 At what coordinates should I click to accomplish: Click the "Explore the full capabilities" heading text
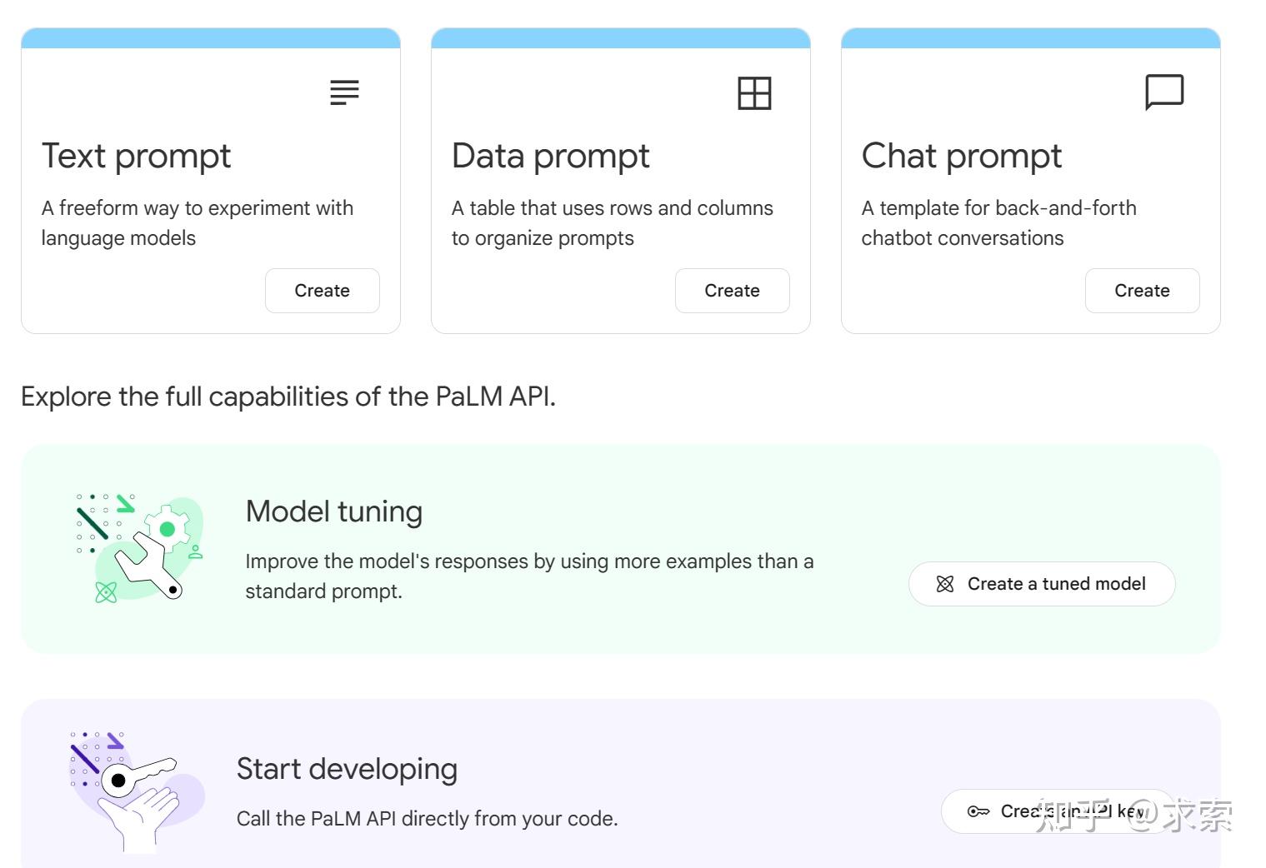pos(288,397)
